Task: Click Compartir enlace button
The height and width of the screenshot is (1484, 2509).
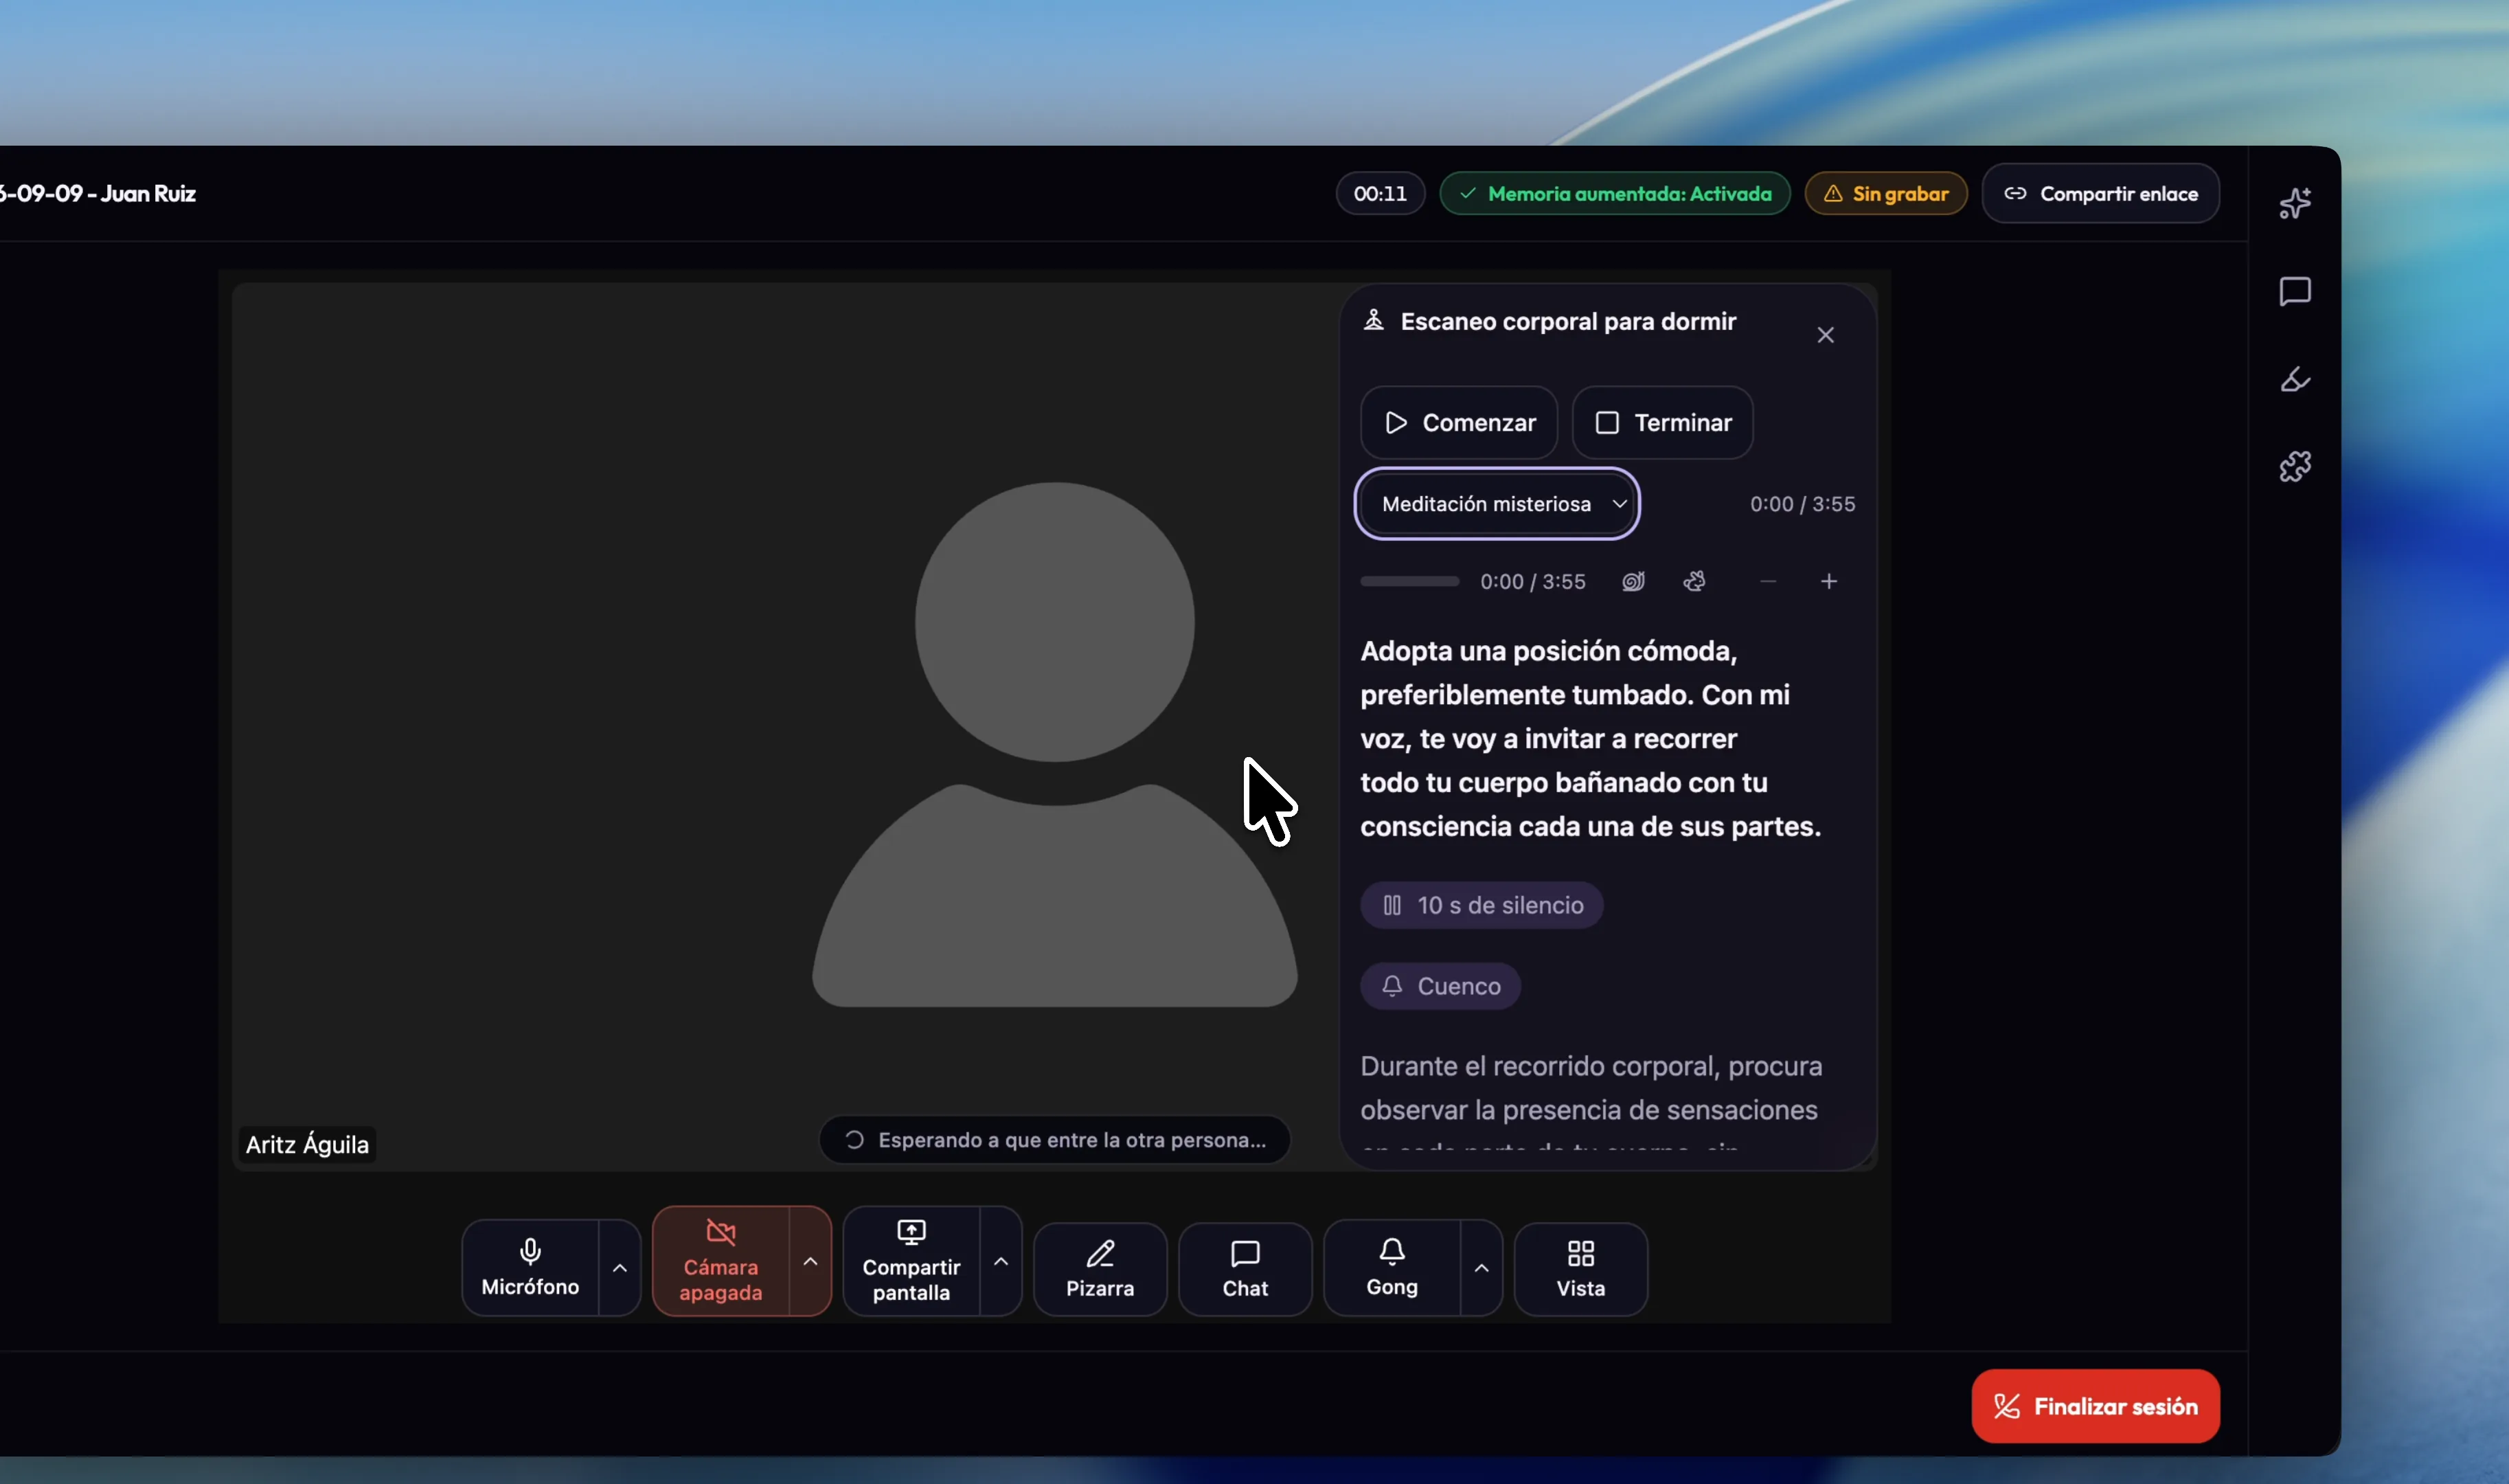Action: pos(2100,194)
